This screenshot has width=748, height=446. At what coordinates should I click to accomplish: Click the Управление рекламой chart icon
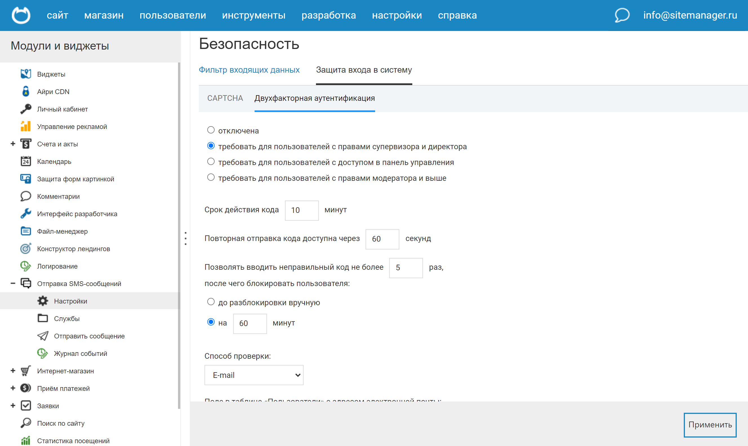point(26,126)
